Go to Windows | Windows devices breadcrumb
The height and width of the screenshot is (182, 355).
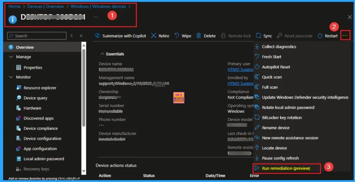(x=98, y=6)
